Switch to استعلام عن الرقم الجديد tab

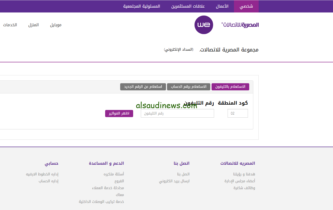pos(143,87)
